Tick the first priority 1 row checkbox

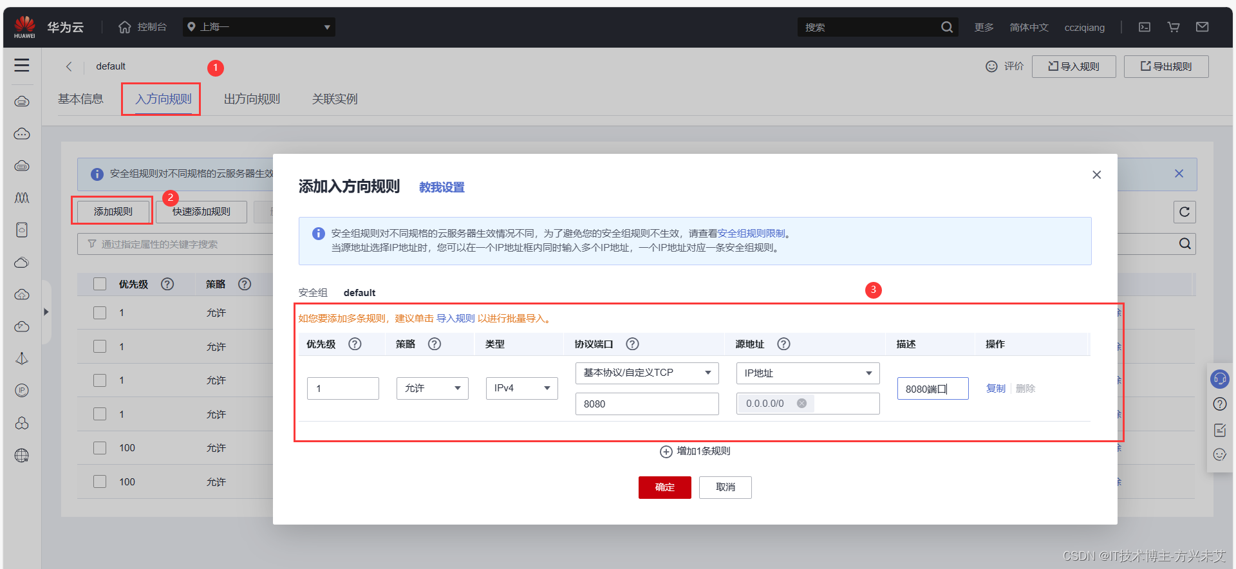[100, 313]
